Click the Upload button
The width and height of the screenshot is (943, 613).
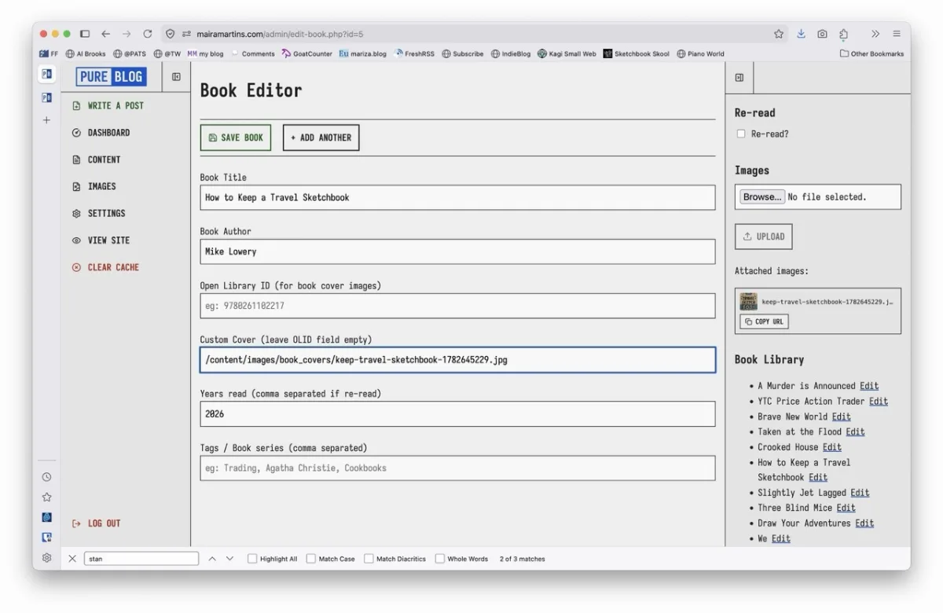click(764, 237)
